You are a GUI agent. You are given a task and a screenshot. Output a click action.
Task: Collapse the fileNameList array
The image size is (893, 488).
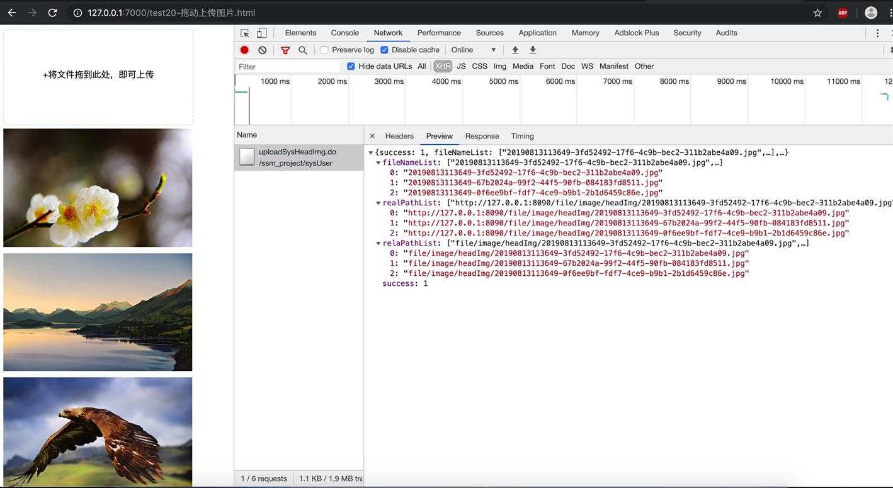pos(378,162)
